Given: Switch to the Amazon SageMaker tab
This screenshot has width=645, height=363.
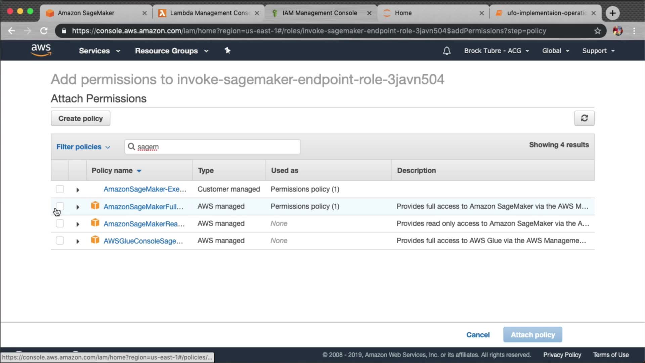Looking at the screenshot, I should click(86, 13).
